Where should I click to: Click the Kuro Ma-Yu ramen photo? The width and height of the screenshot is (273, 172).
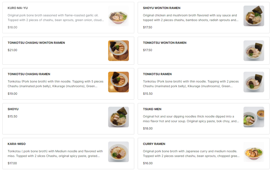pyautogui.click(x=118, y=16)
